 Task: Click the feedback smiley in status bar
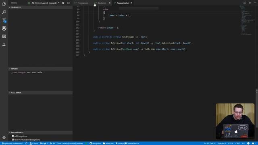click(248, 143)
